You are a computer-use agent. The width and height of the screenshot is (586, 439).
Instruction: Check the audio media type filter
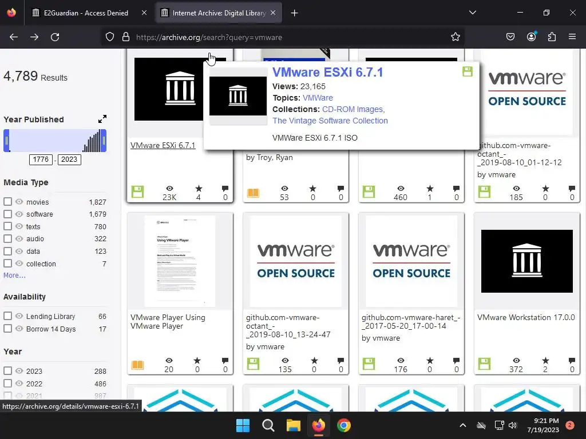coord(7,238)
